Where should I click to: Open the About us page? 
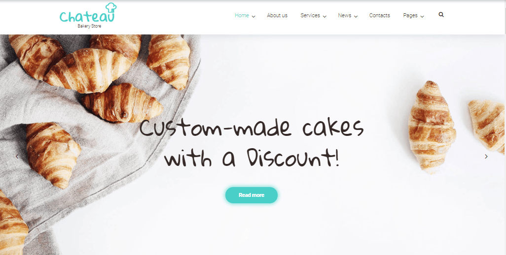(x=277, y=15)
